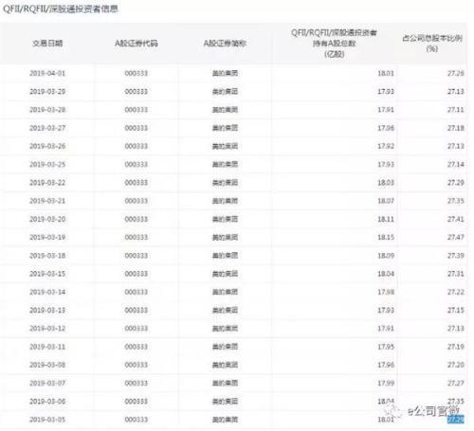Click 美的集团 in the 2019-03-06 row
This screenshot has width=474, height=431.
225,402
